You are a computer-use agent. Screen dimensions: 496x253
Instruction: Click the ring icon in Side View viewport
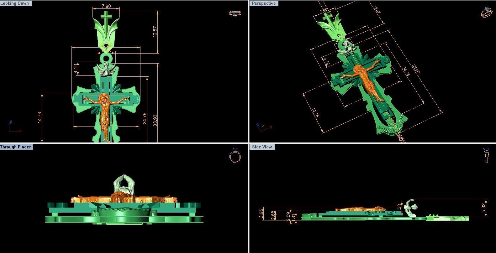click(x=486, y=155)
